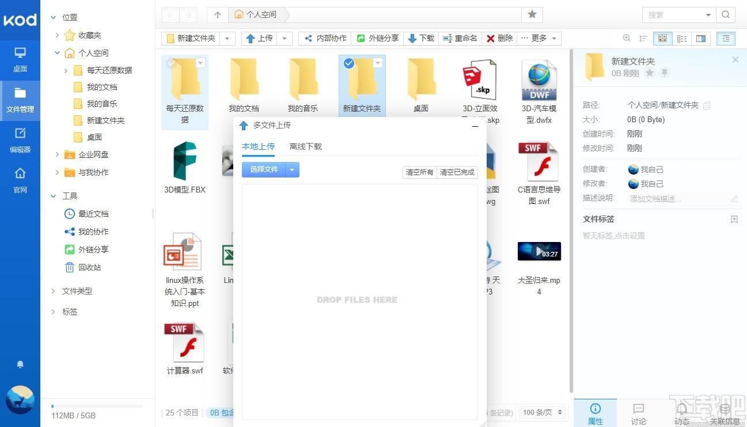747x427 pixels.
Task: Open C语言思维导图.swf file
Action: coord(539,173)
